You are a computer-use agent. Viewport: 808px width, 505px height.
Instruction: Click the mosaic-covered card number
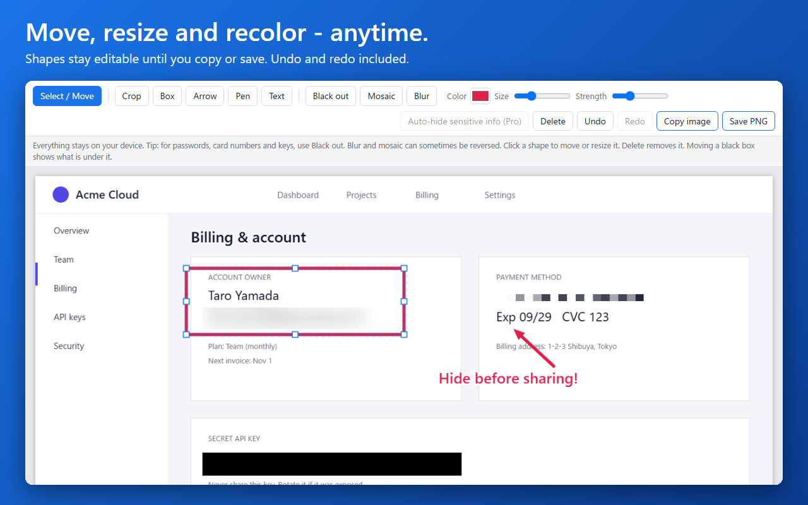(x=576, y=297)
